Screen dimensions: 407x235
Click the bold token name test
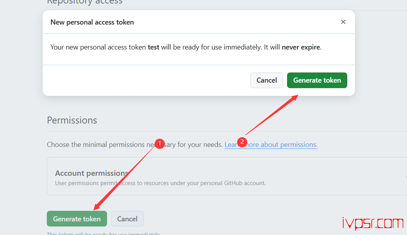tap(154, 47)
